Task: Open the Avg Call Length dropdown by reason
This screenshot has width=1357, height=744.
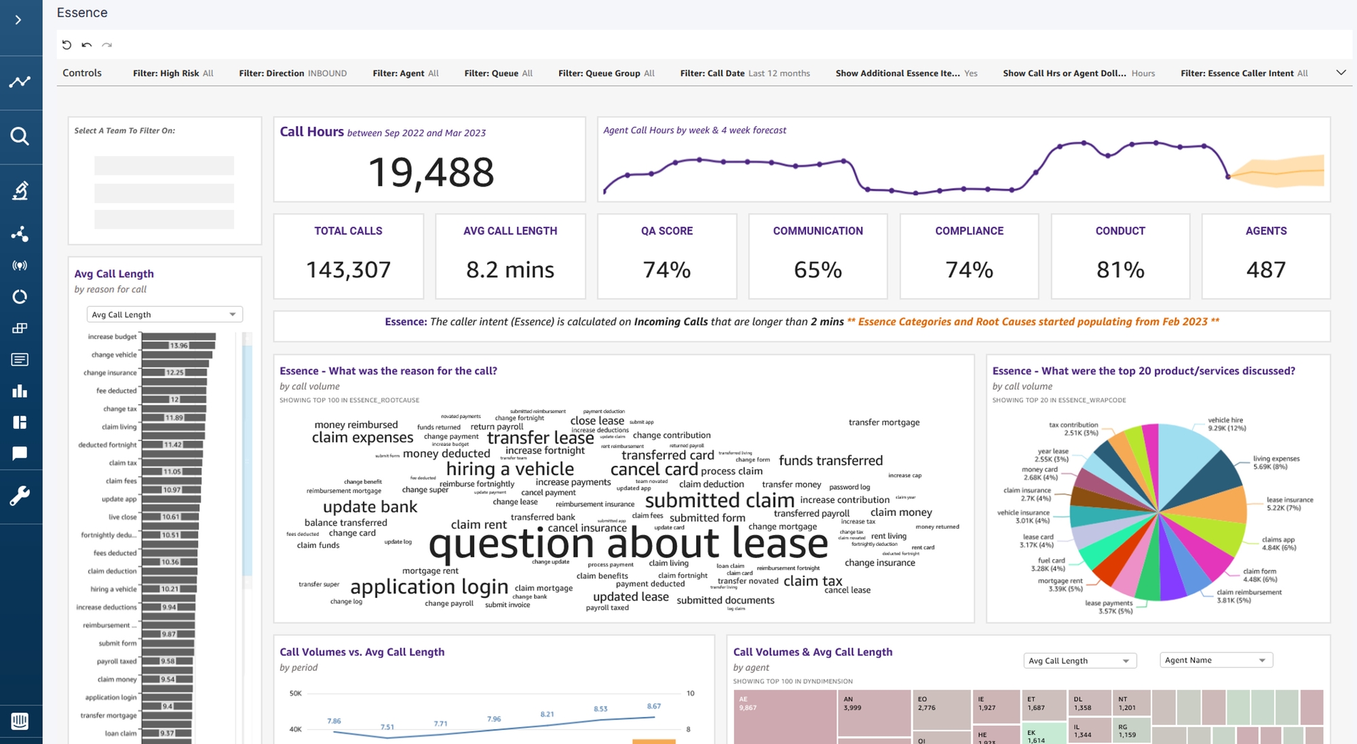Action: pyautogui.click(x=164, y=314)
